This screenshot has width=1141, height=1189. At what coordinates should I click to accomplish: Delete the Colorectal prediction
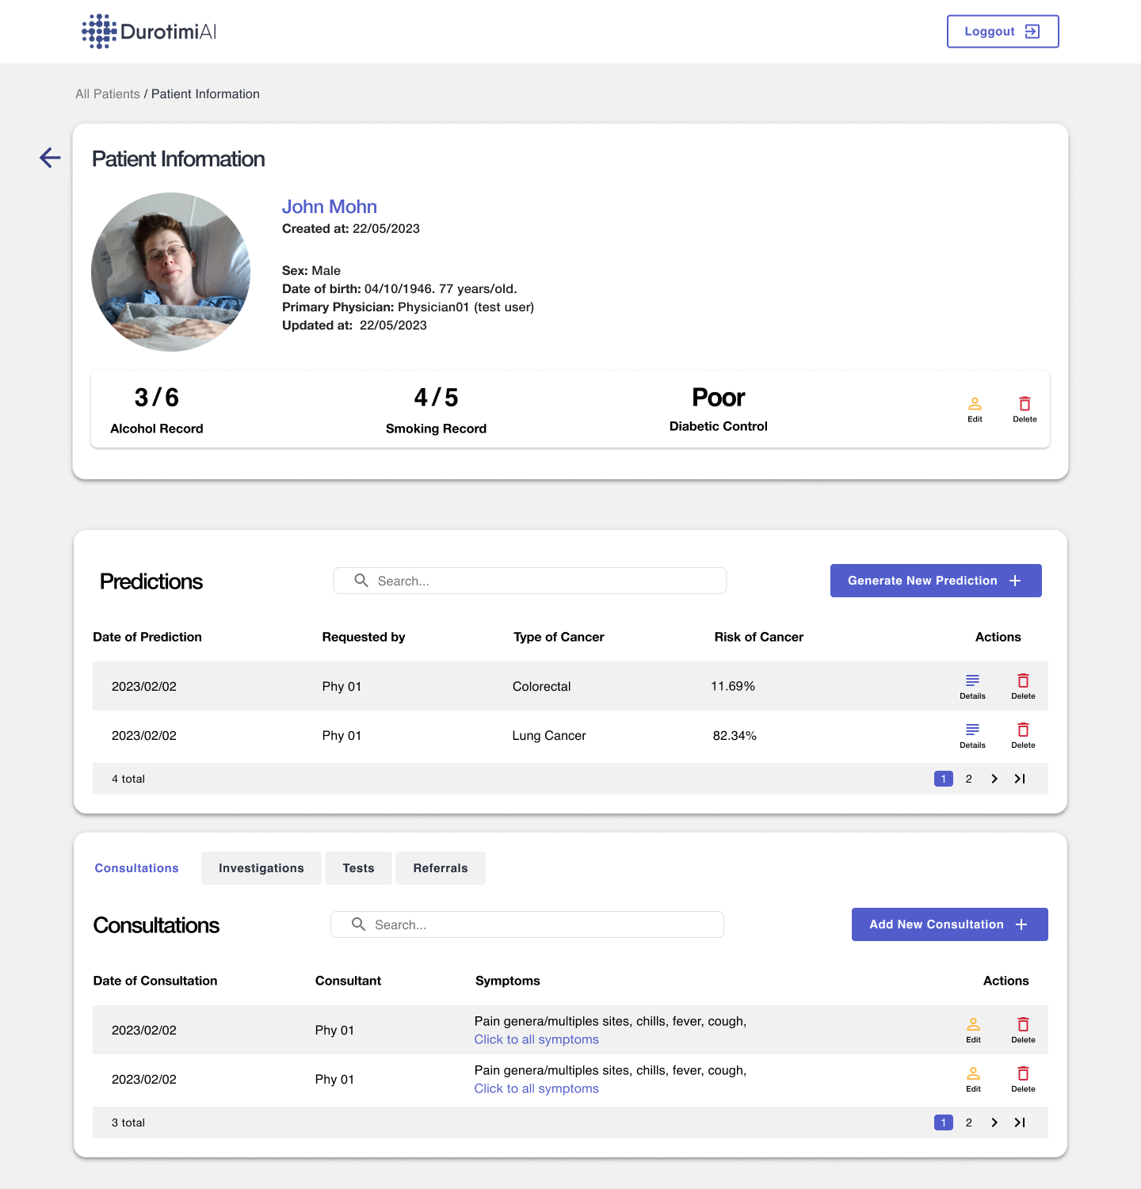(x=1023, y=685)
